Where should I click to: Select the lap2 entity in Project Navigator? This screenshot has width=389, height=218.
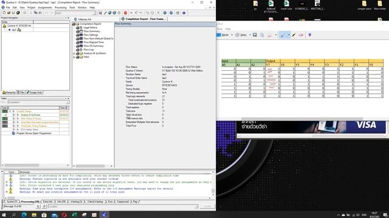pyautogui.click(x=14, y=30)
